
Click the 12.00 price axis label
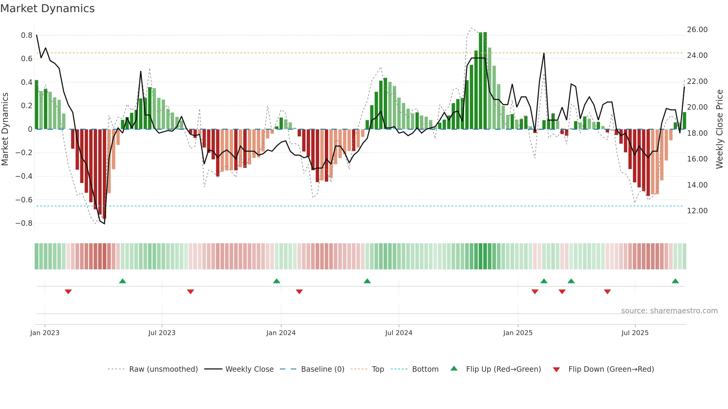[697, 211]
